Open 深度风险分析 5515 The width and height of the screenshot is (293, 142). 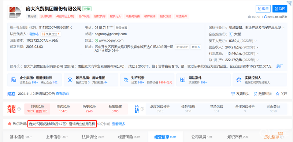(160, 109)
